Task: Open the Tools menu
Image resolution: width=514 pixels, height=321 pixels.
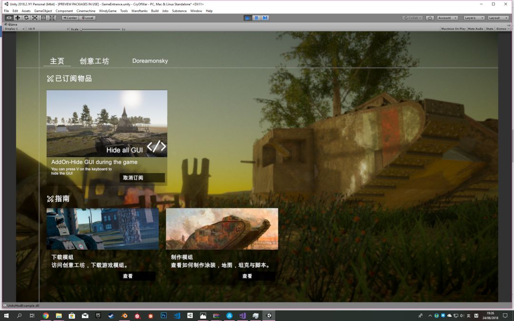Action: [x=124, y=11]
